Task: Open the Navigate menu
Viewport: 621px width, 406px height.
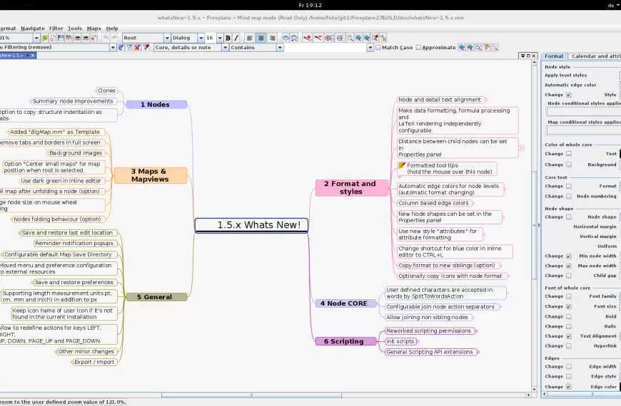Action: (x=32, y=28)
